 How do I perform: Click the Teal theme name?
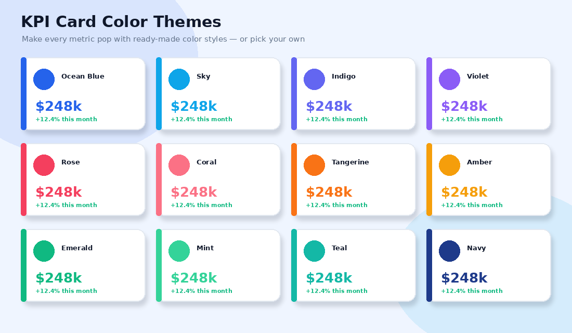339,248
